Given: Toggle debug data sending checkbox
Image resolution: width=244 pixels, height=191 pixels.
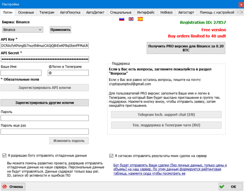Looking at the screenshot, I should point(4,155).
